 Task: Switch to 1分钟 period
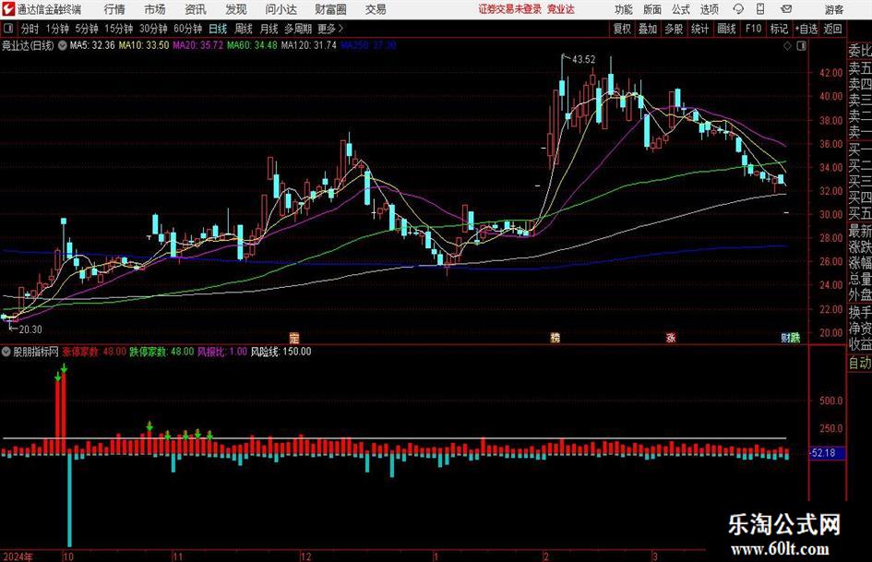pyautogui.click(x=57, y=29)
